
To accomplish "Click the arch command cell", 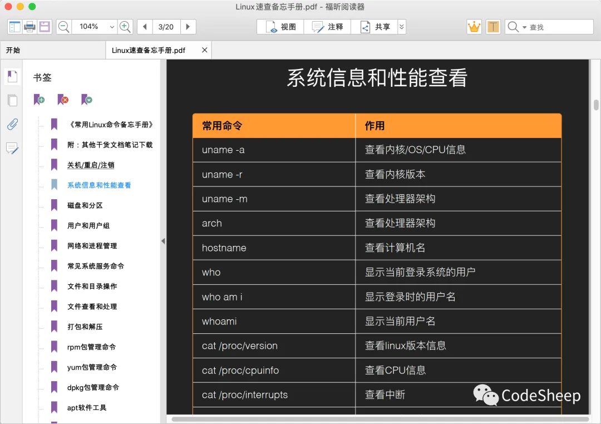I will (x=274, y=224).
